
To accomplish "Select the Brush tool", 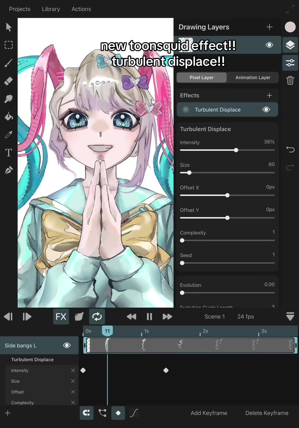I will tap(9, 63).
